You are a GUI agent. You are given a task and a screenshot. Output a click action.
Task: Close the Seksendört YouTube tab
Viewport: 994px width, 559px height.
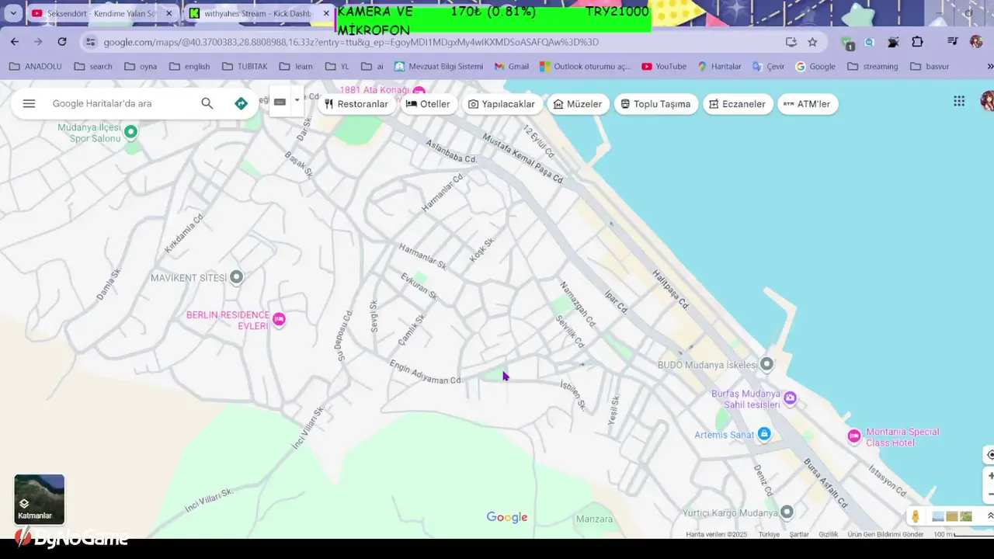coord(169,13)
